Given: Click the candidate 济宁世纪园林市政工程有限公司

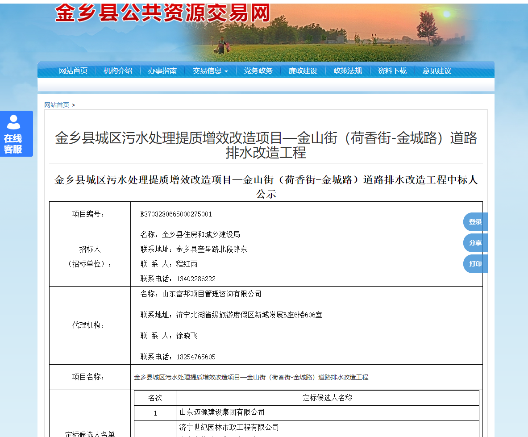Looking at the screenshot, I should (x=229, y=428).
